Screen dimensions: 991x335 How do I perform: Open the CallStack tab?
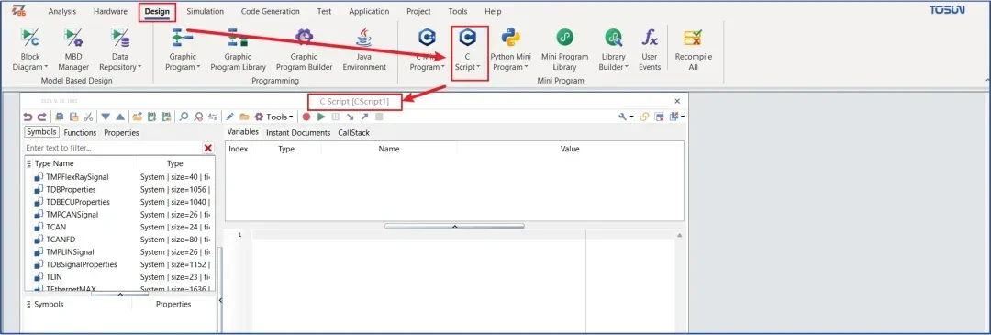pos(354,133)
